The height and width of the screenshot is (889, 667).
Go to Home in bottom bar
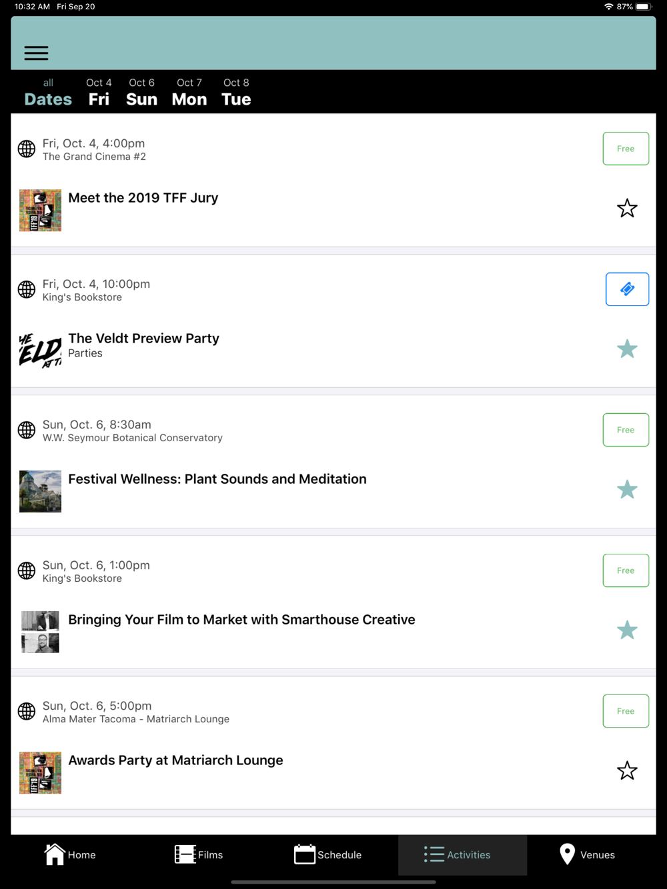click(x=70, y=854)
